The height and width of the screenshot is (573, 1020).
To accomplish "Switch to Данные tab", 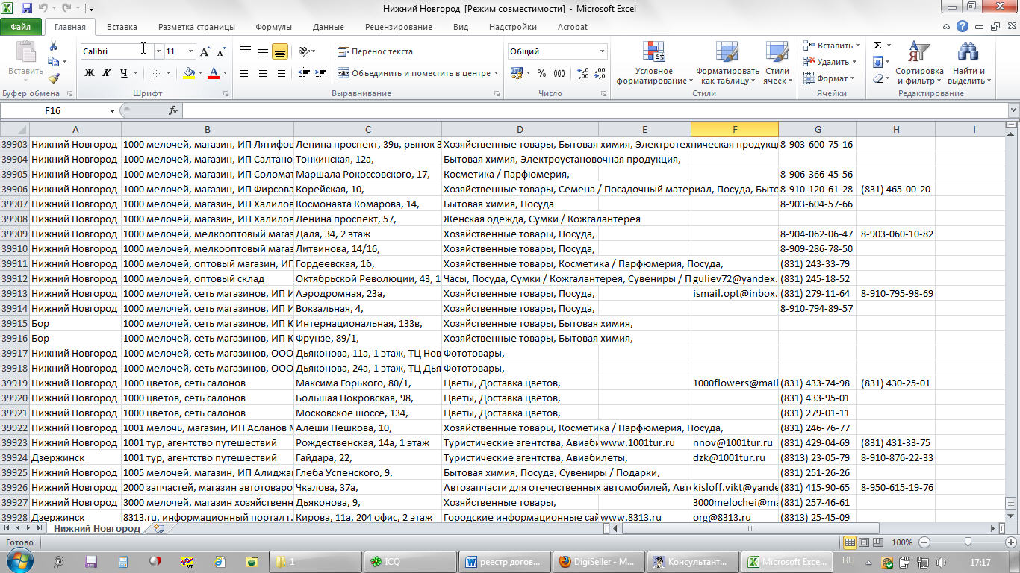I will [x=329, y=27].
